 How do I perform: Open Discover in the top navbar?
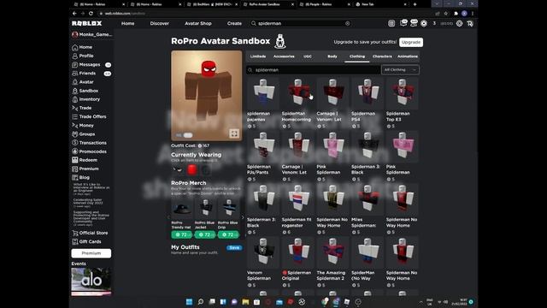(160, 23)
